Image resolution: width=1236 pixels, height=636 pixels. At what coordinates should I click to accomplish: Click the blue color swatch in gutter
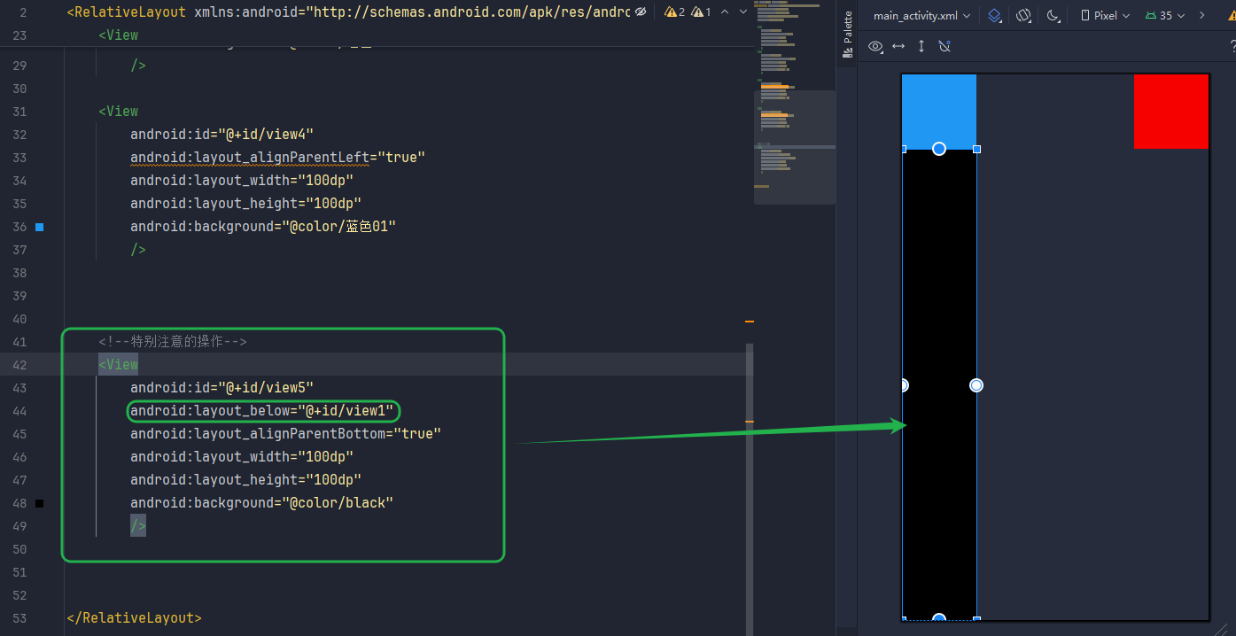pos(39,227)
